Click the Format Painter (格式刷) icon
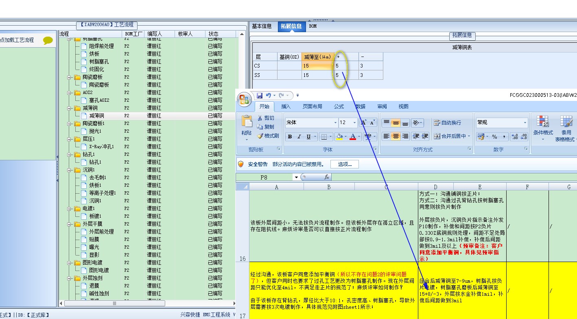 click(260, 135)
